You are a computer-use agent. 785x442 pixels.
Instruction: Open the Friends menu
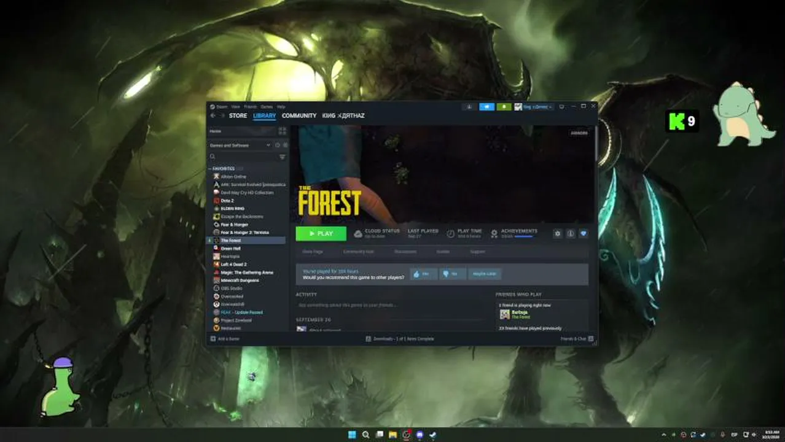251,107
